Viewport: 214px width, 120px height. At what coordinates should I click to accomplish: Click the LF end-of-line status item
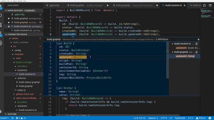[171, 118]
